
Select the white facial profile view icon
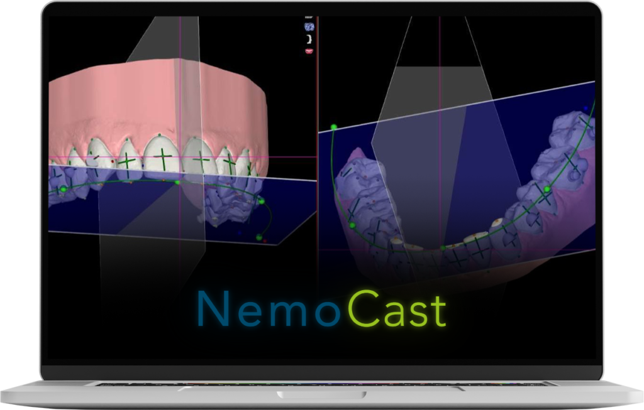pos(309,38)
